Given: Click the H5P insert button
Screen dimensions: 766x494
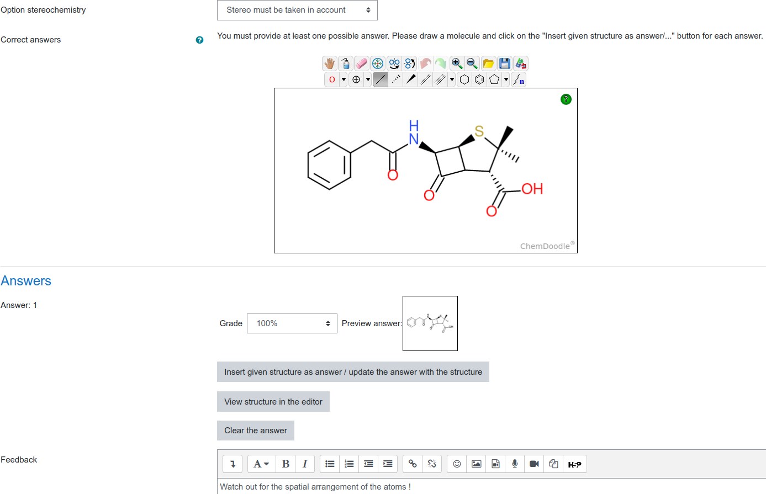Looking at the screenshot, I should click(x=574, y=464).
